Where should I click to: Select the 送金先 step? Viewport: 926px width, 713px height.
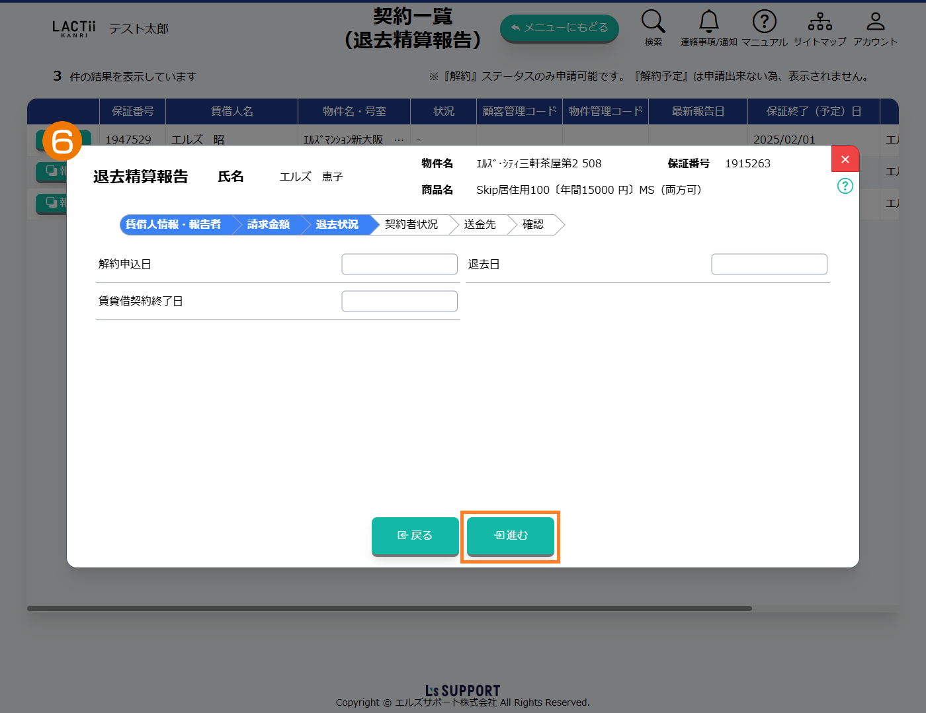point(480,225)
